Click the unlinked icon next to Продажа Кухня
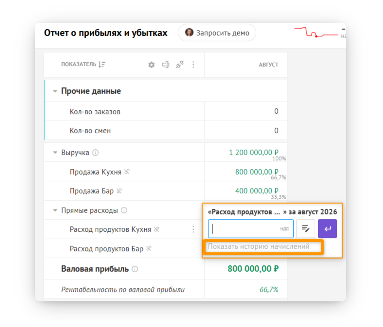This screenshot has height=327, width=383. (127, 171)
